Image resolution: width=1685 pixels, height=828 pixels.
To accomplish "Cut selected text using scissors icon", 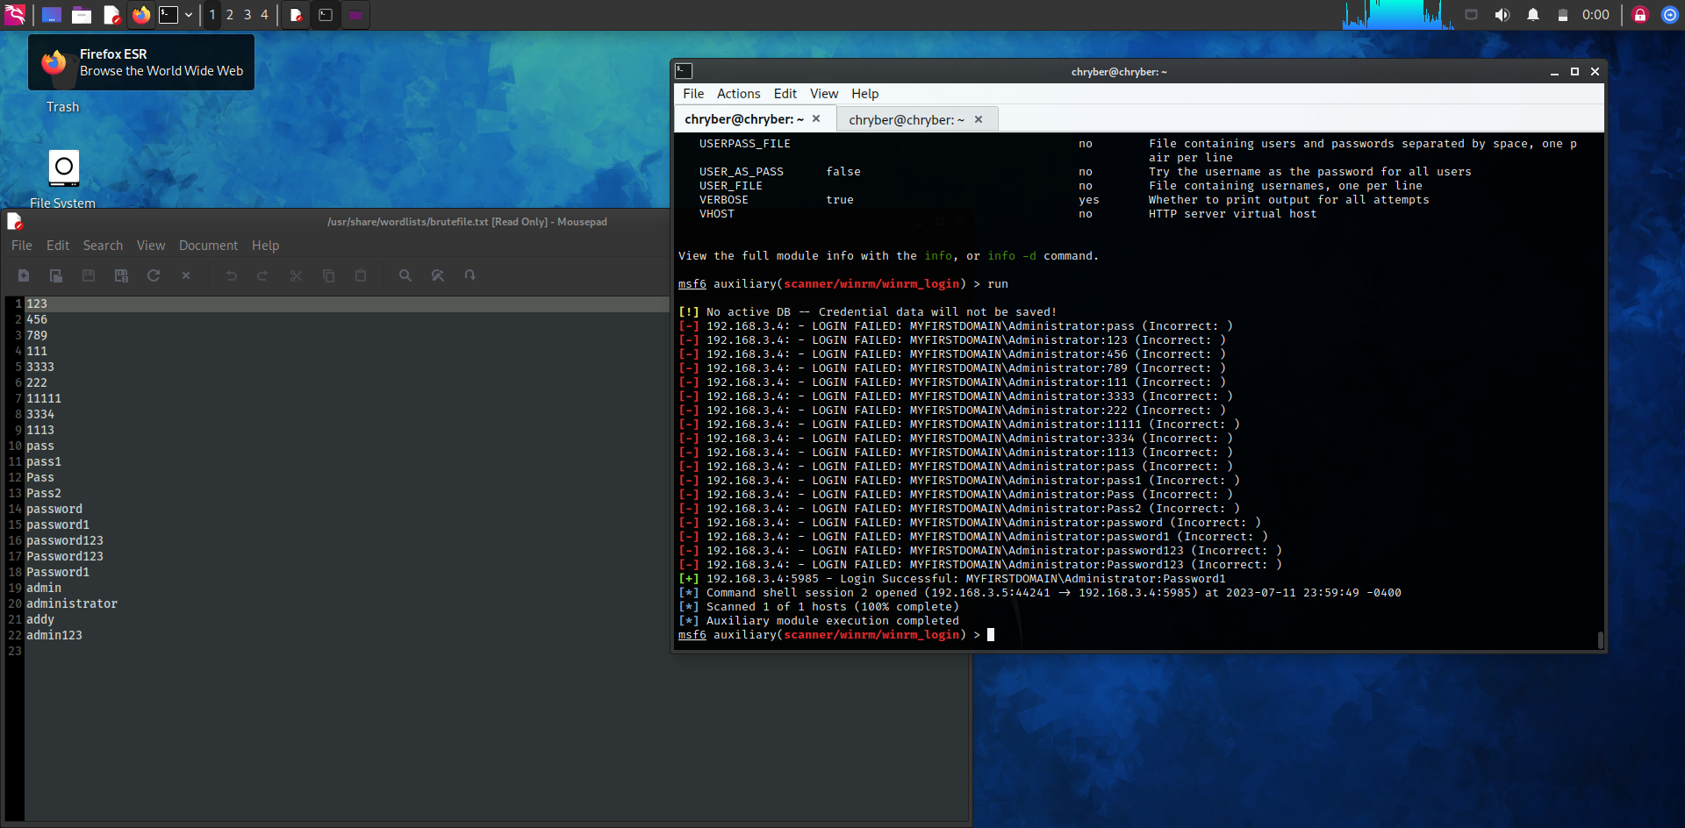I will [296, 275].
